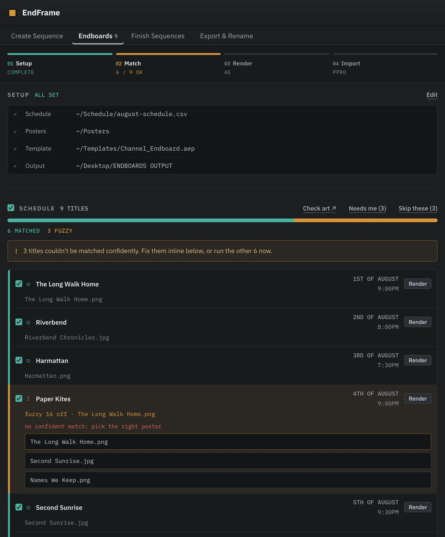Click status circle icon beside Harmattan
Image resolution: width=445 pixels, height=537 pixels.
28,361
